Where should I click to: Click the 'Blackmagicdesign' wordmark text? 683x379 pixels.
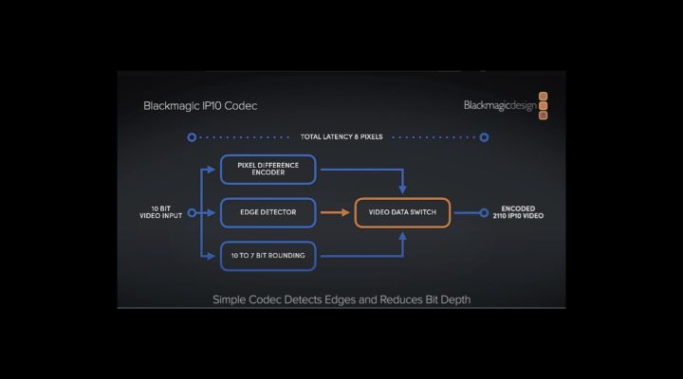(x=500, y=106)
